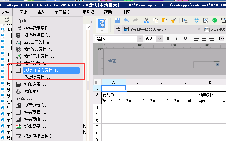
Task: Select empty cell A1
Action: click(114, 88)
